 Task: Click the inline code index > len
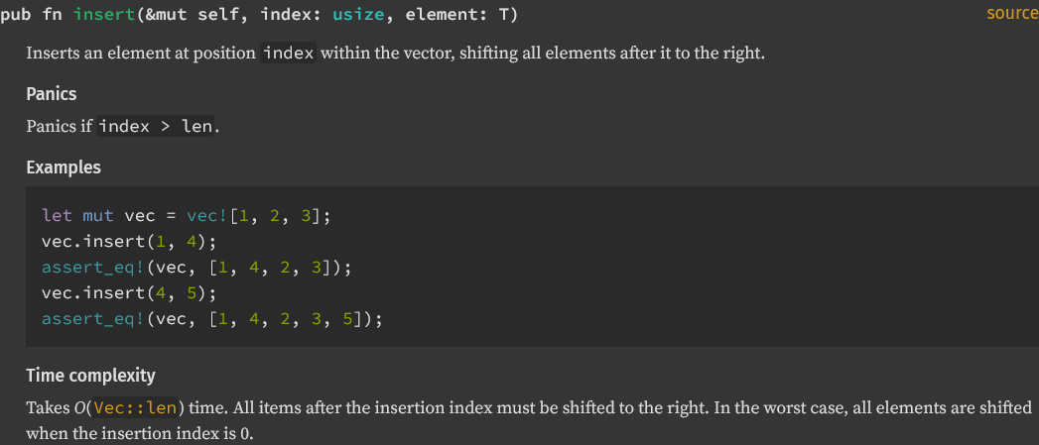click(x=155, y=127)
